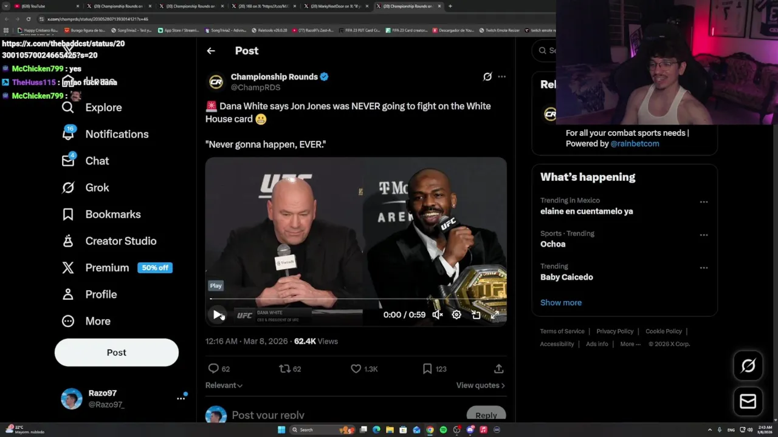The image size is (778, 437).
Task: Go to Profile page
Action: pos(89,294)
